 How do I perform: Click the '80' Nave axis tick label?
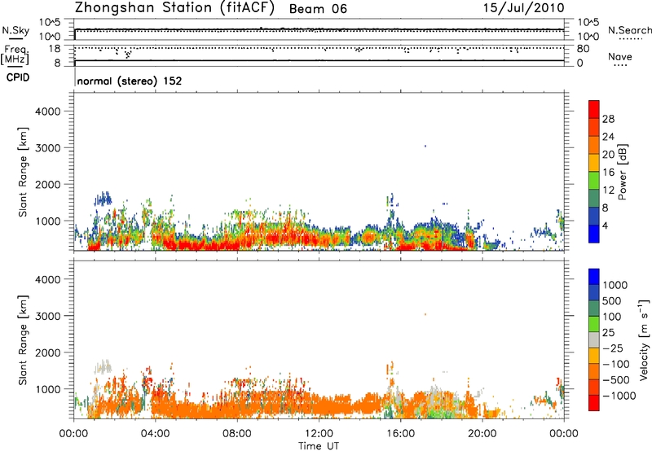583,49
